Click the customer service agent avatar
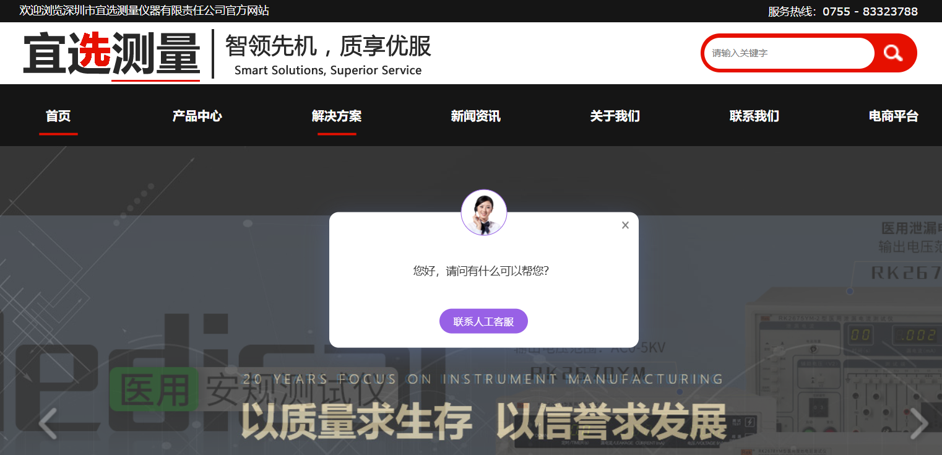The width and height of the screenshot is (942, 455). pyautogui.click(x=484, y=213)
